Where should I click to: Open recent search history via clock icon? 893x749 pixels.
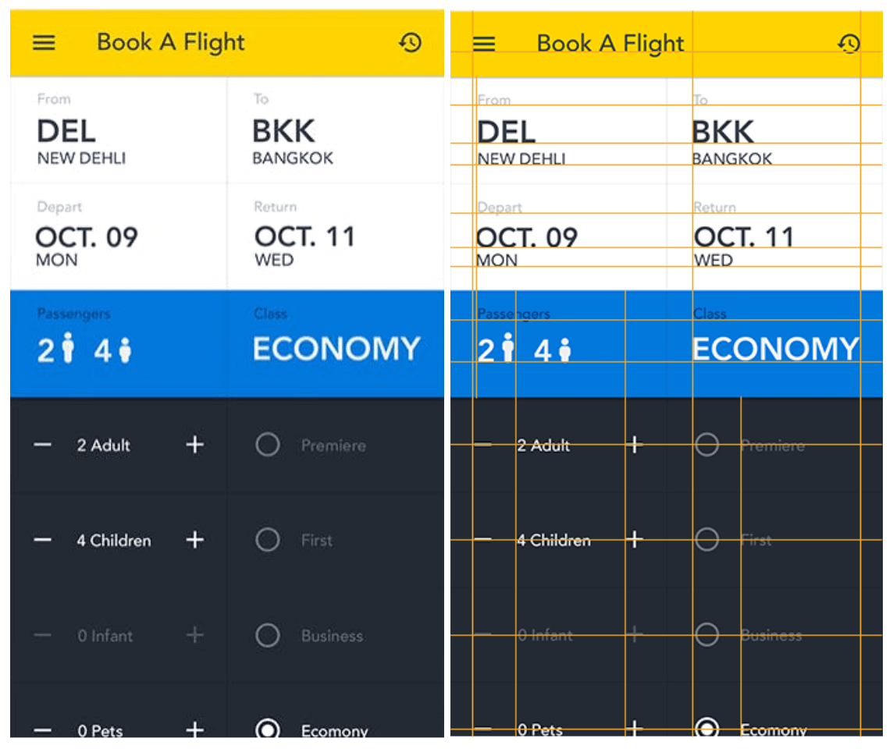(x=410, y=43)
